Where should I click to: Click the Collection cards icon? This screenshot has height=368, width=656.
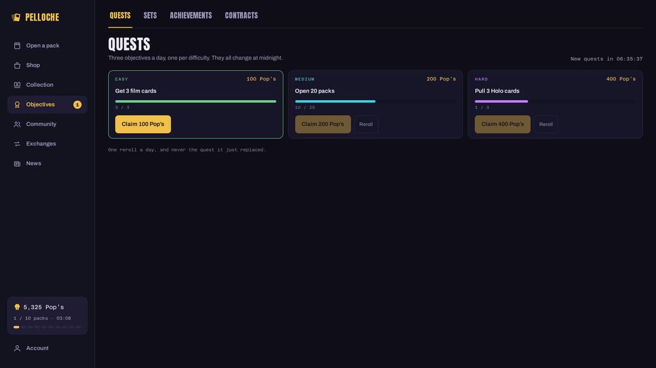(17, 85)
